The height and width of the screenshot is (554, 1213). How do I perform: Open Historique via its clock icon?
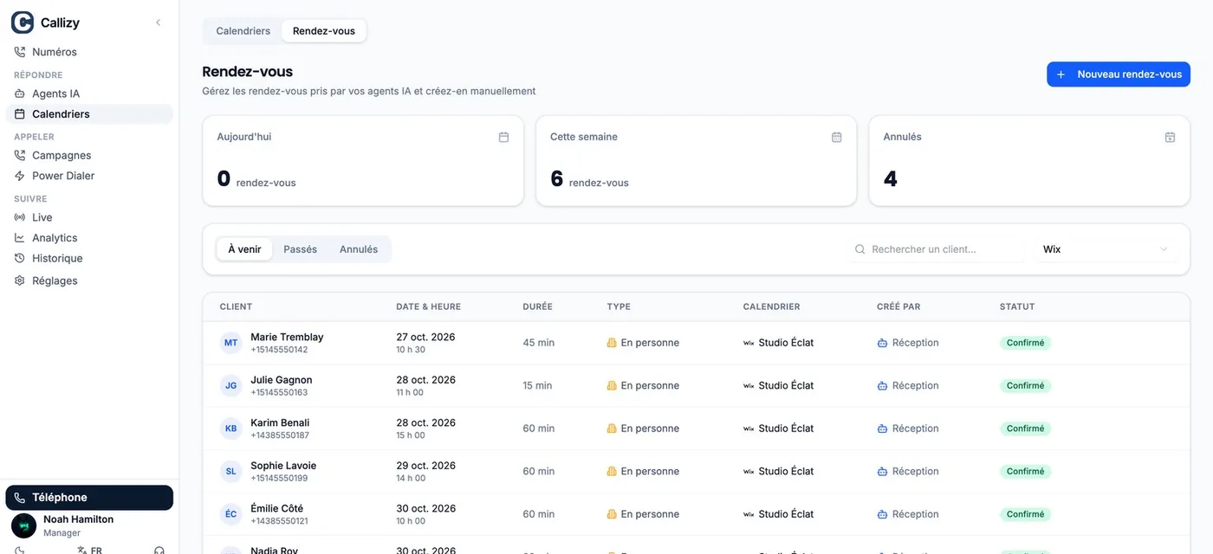coord(20,259)
